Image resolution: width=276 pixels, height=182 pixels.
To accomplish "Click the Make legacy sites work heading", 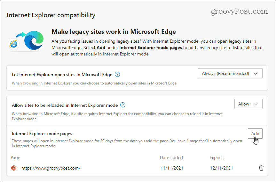I will click(x=114, y=32).
